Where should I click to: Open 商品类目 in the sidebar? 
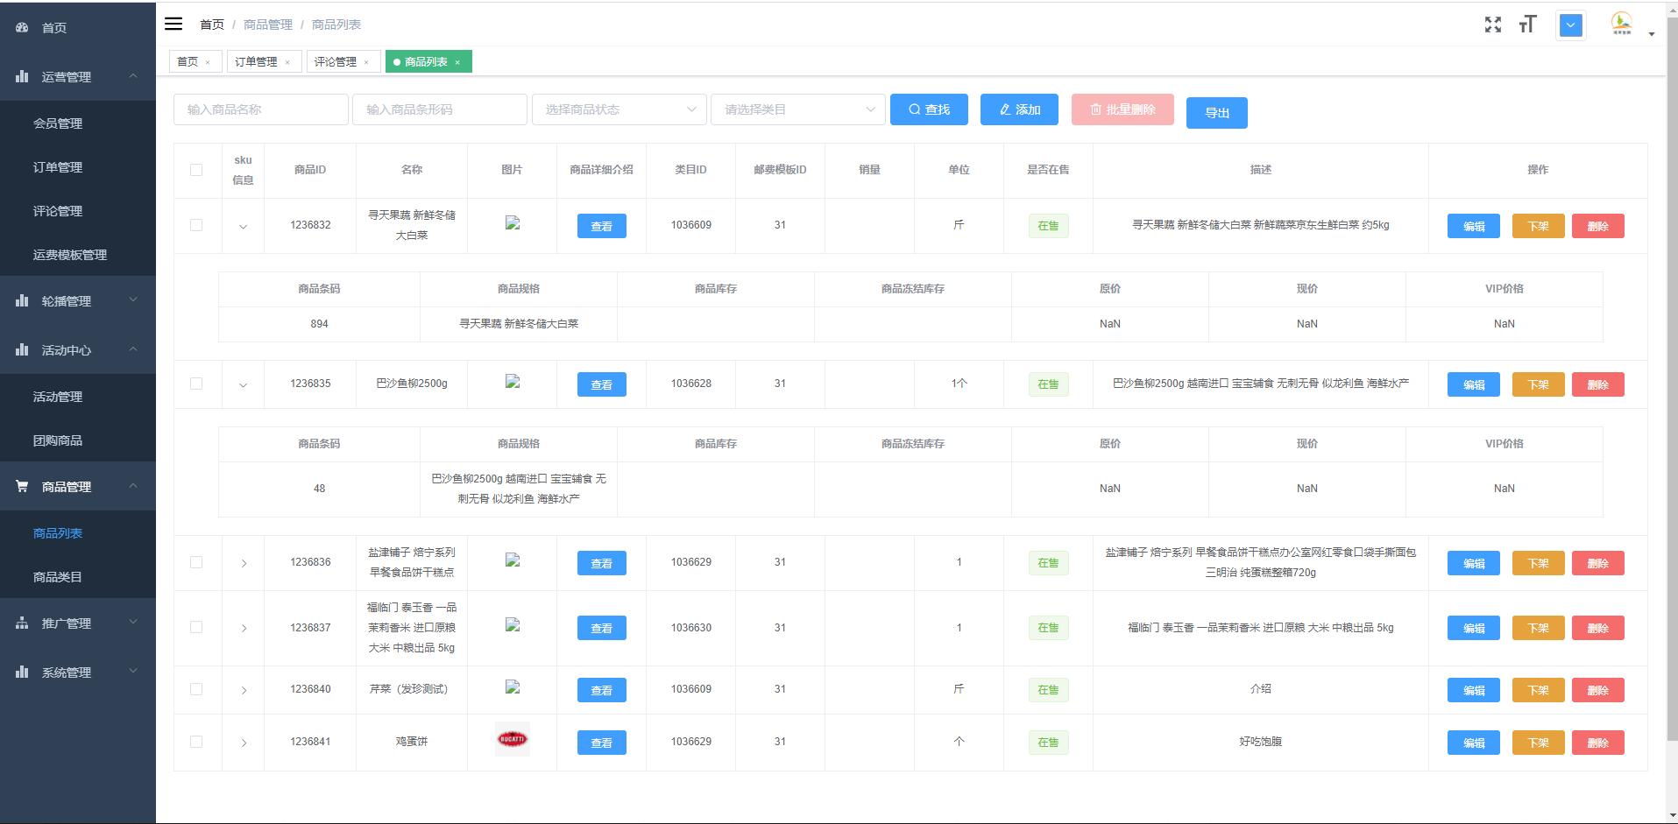coord(78,577)
